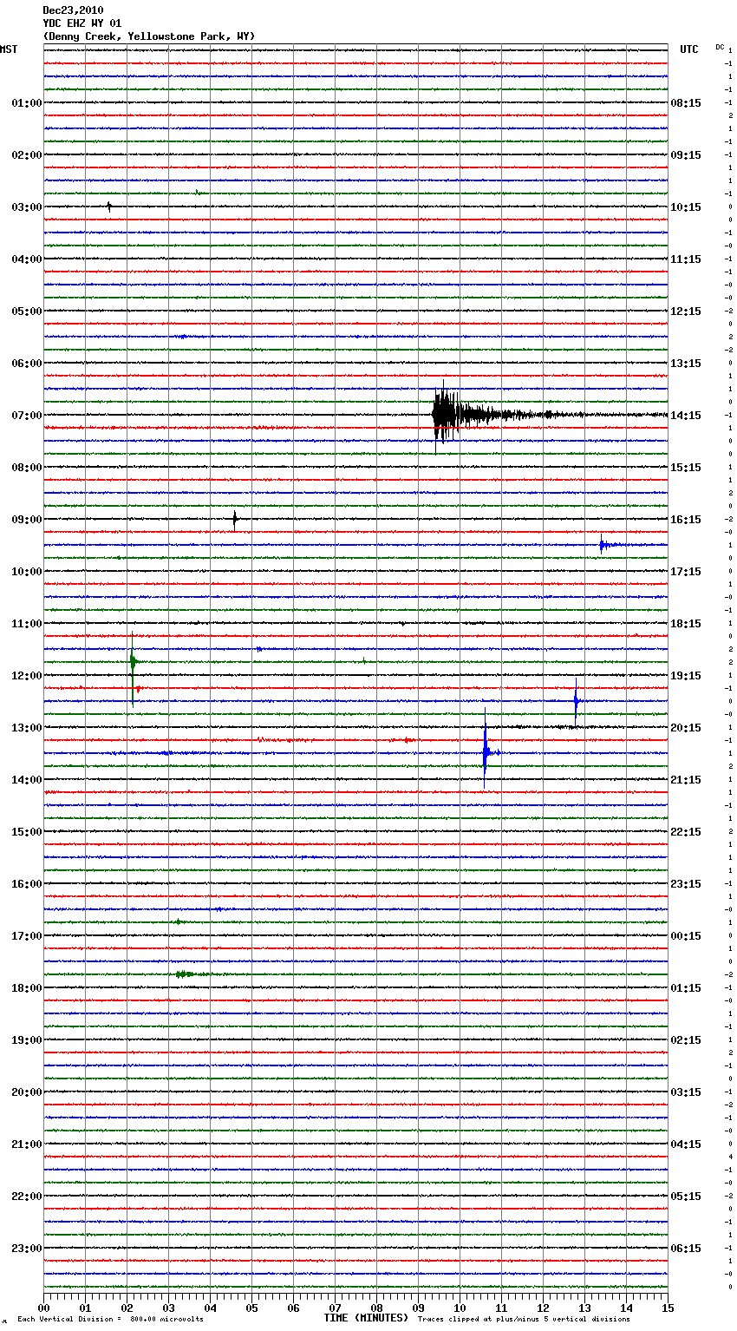The height and width of the screenshot is (1331, 737).
Task: Click the 20:00 MST time label
Action: point(27,1092)
